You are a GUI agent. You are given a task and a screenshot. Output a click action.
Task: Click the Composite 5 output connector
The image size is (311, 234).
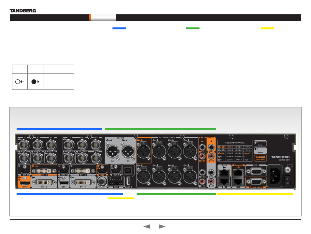pos(102,181)
